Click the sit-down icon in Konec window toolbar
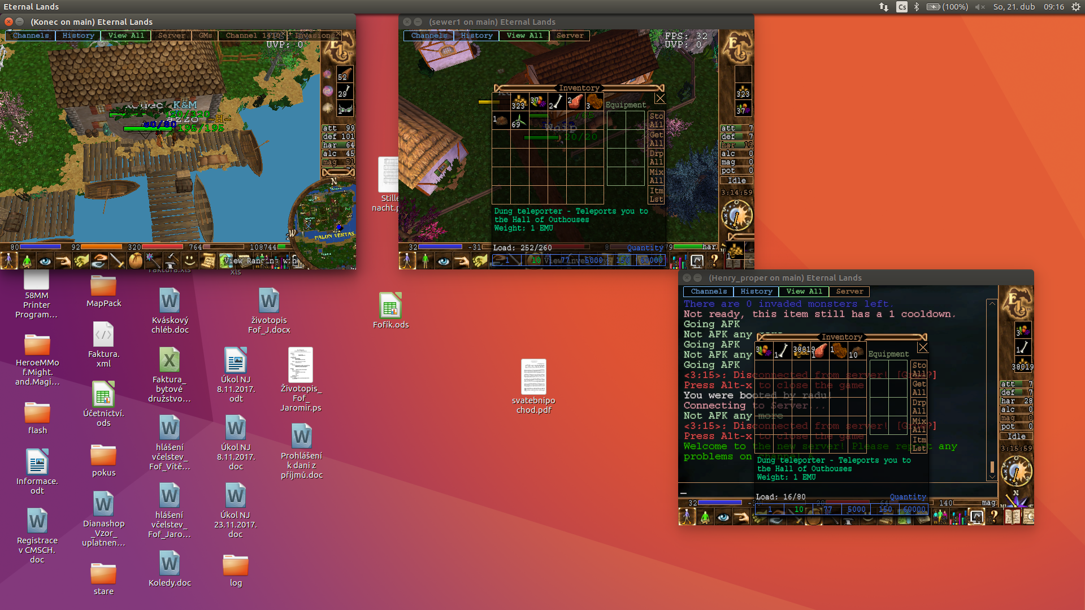Viewport: 1085px width, 610px height. (27, 261)
